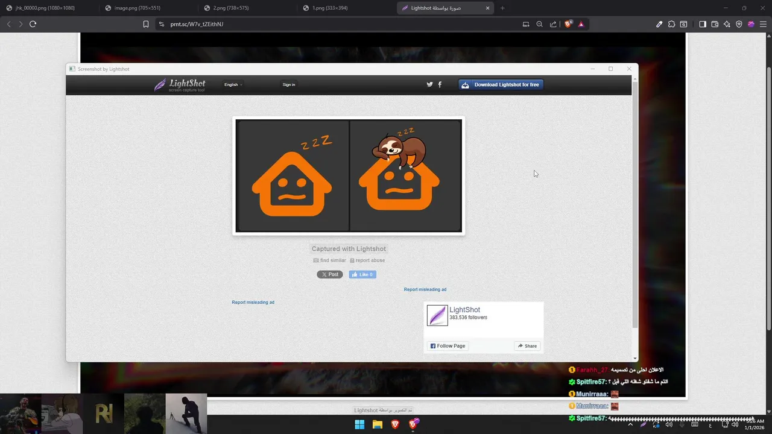Click the Captured with Lightshot caption
This screenshot has height=434, width=772.
coord(349,249)
